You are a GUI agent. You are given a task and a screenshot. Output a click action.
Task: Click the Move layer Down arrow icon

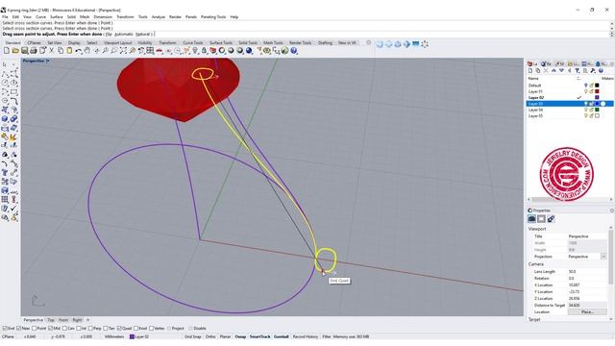pyautogui.click(x=561, y=70)
